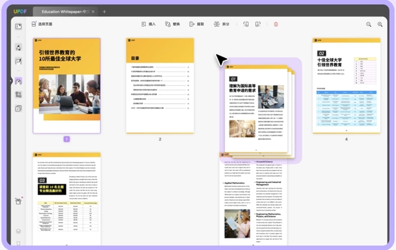Rotate pages clockwise using toolbar icon
This screenshot has width=396, height=250.
pyautogui.click(x=258, y=24)
